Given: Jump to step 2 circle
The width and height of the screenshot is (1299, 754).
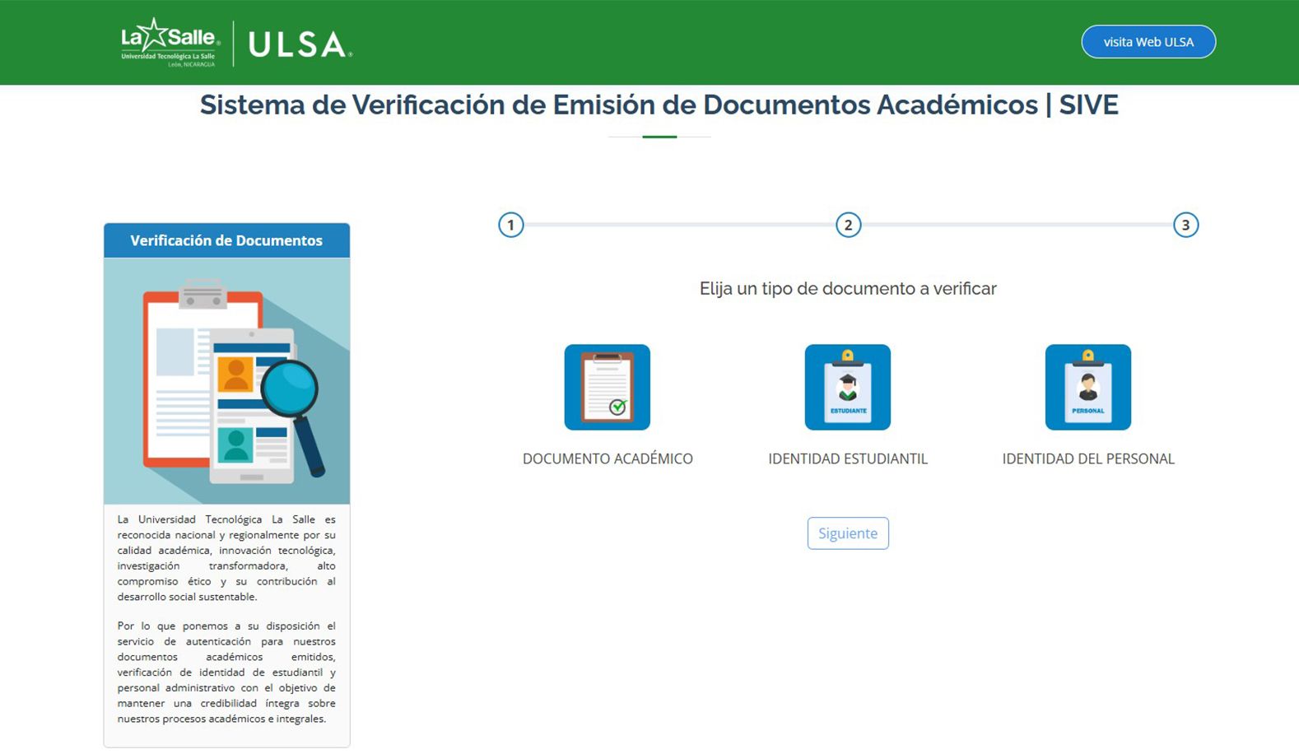Looking at the screenshot, I should coord(848,225).
